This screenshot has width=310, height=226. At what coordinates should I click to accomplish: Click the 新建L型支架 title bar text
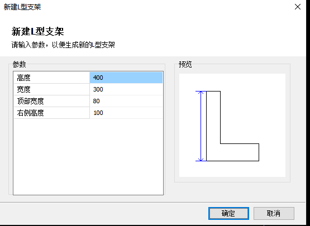pyautogui.click(x=22, y=7)
